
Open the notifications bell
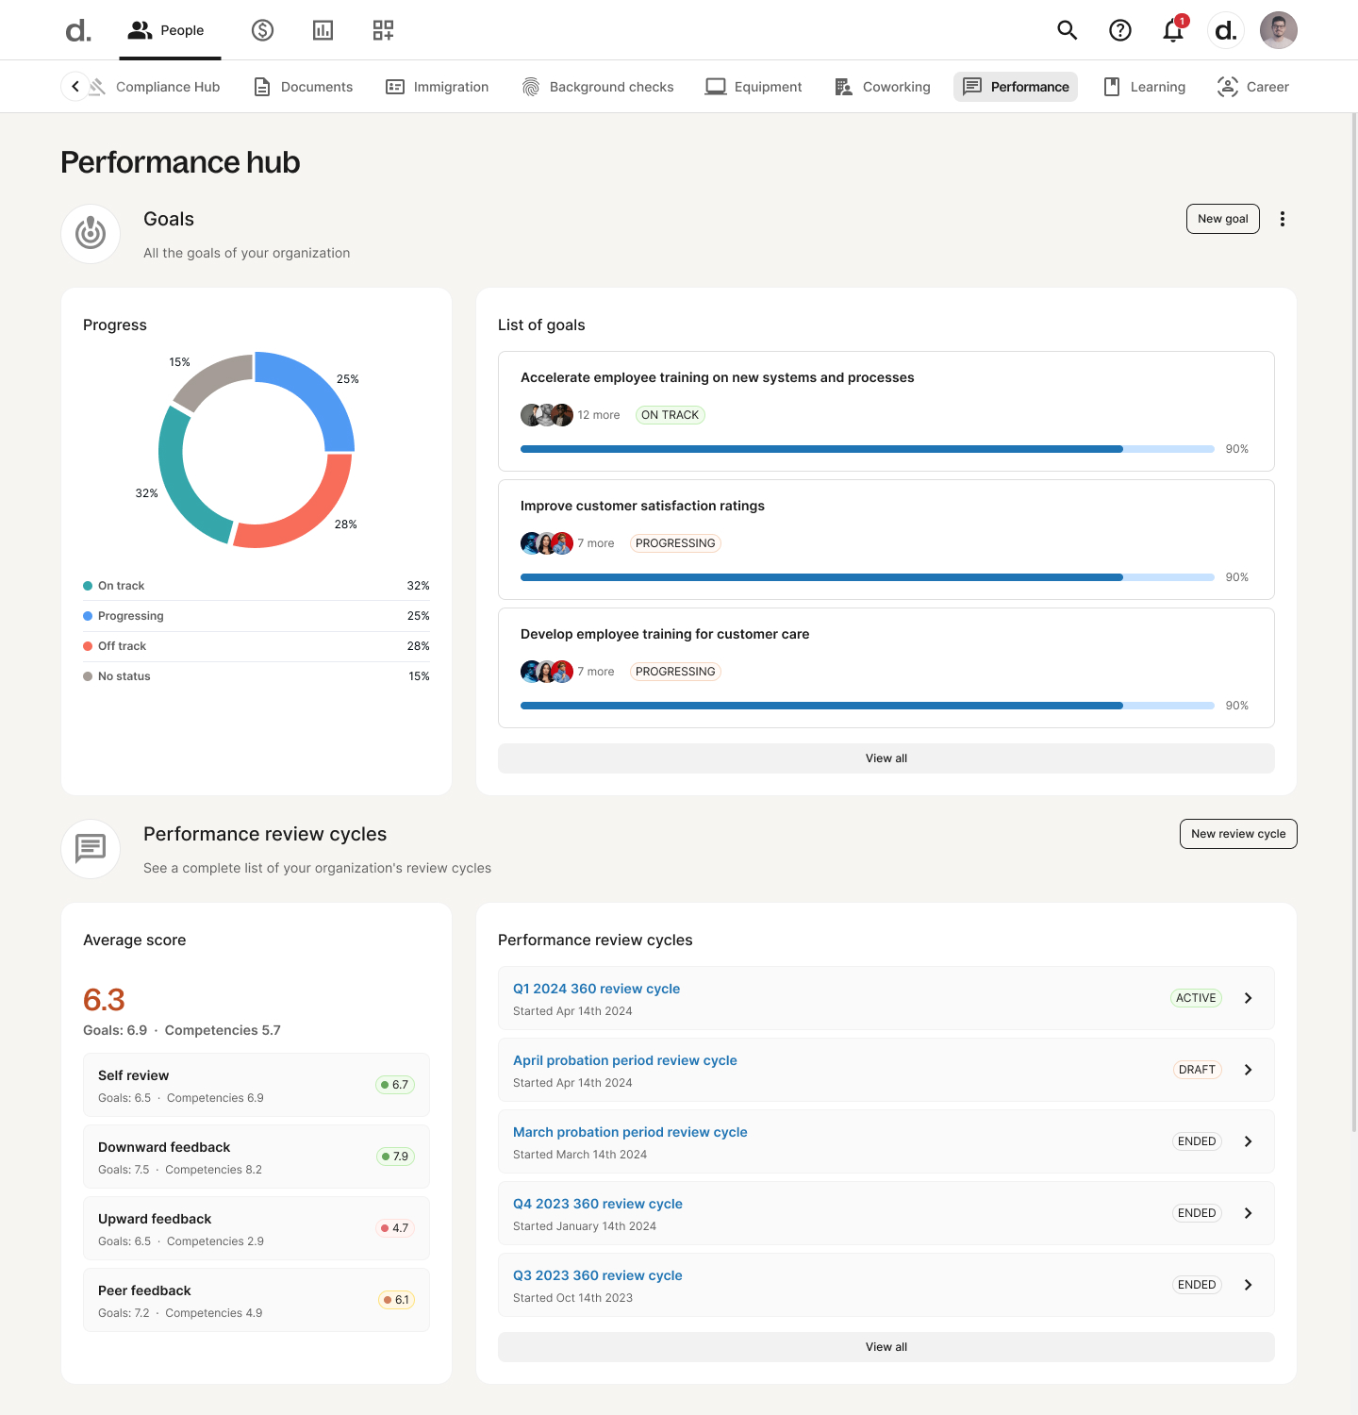click(x=1172, y=30)
